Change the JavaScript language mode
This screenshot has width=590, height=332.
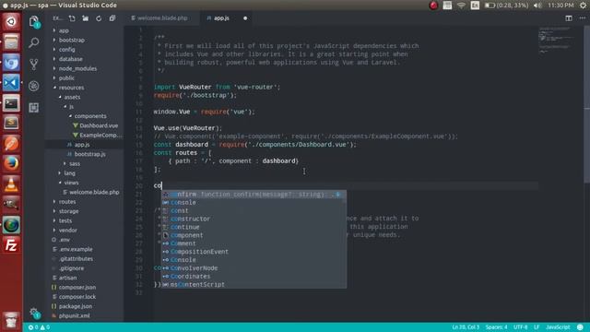pyautogui.click(x=558, y=327)
